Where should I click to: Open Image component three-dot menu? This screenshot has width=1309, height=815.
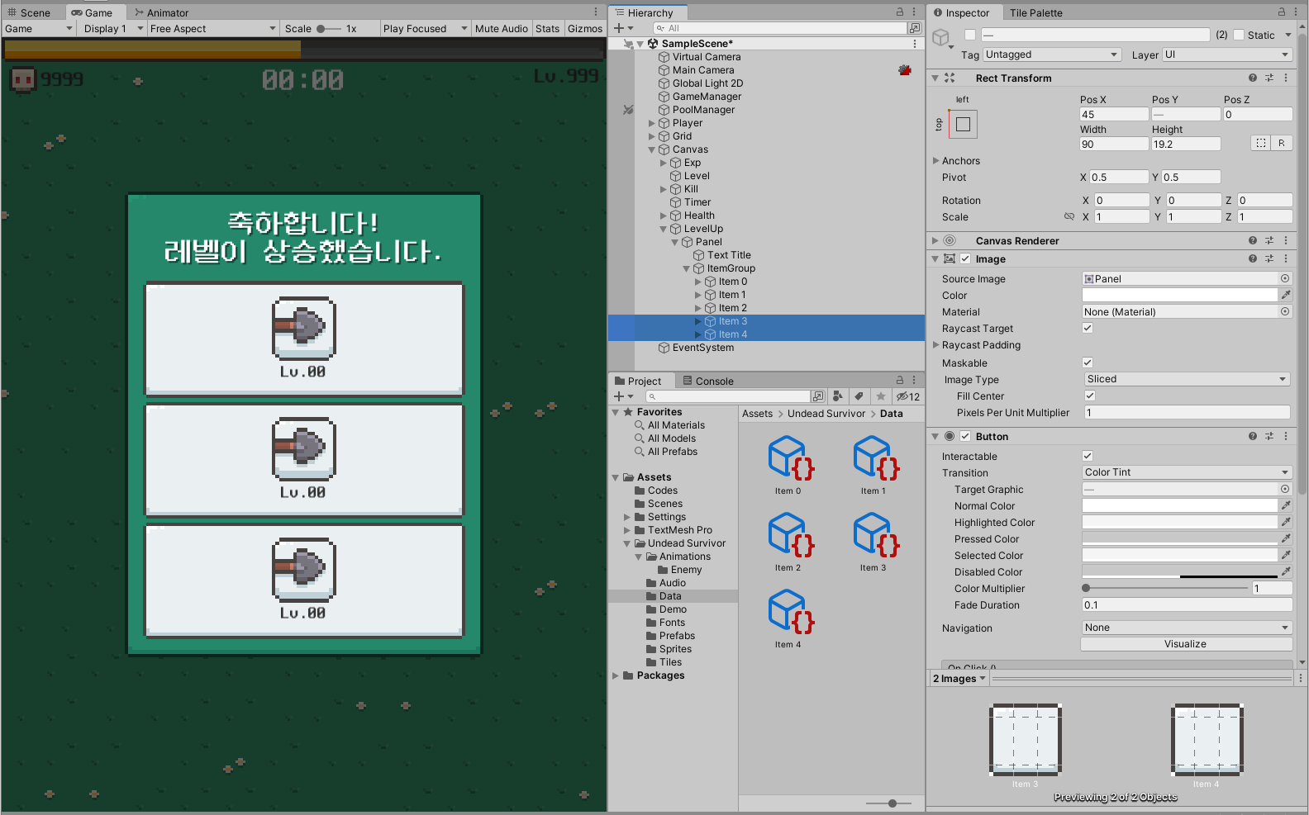[1286, 258]
